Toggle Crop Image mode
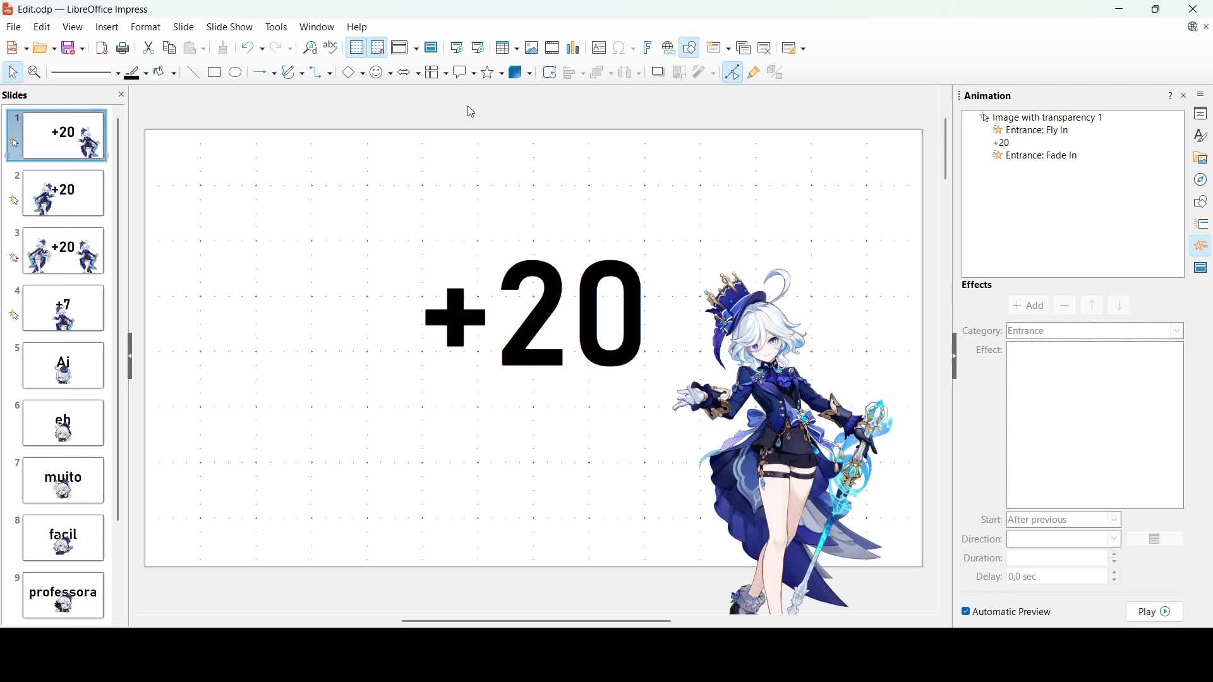 [680, 73]
